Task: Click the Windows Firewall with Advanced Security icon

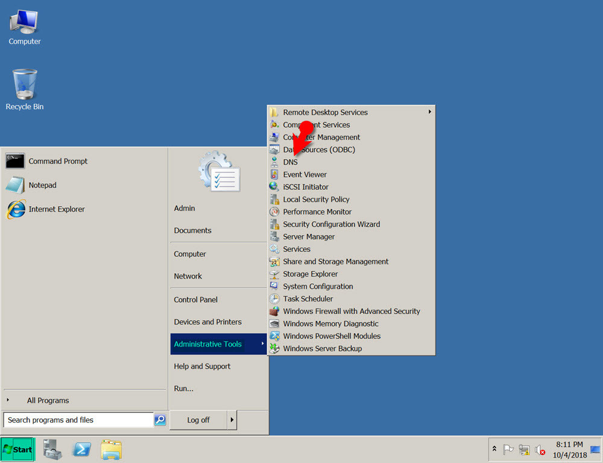Action: [x=274, y=311]
